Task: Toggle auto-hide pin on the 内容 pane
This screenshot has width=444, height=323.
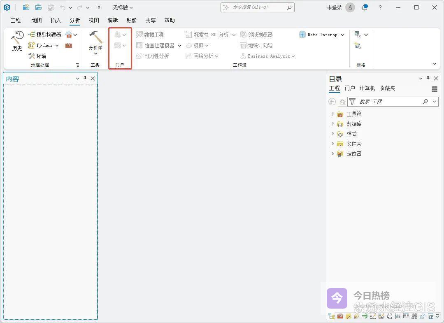Action: pyautogui.click(x=85, y=78)
